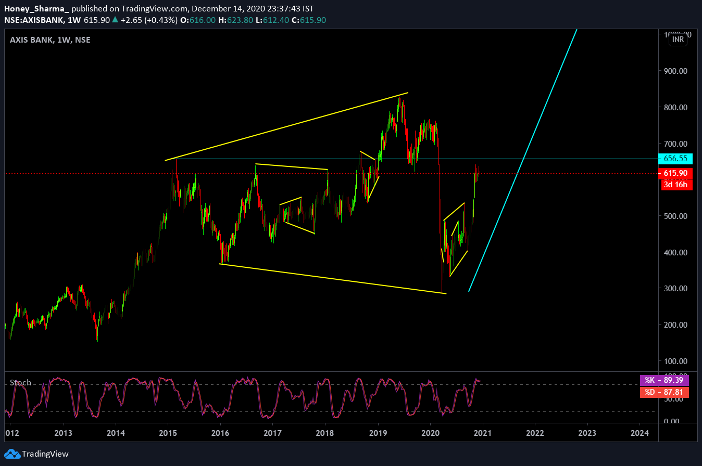Click the 2015 label on the time axis

click(168, 433)
